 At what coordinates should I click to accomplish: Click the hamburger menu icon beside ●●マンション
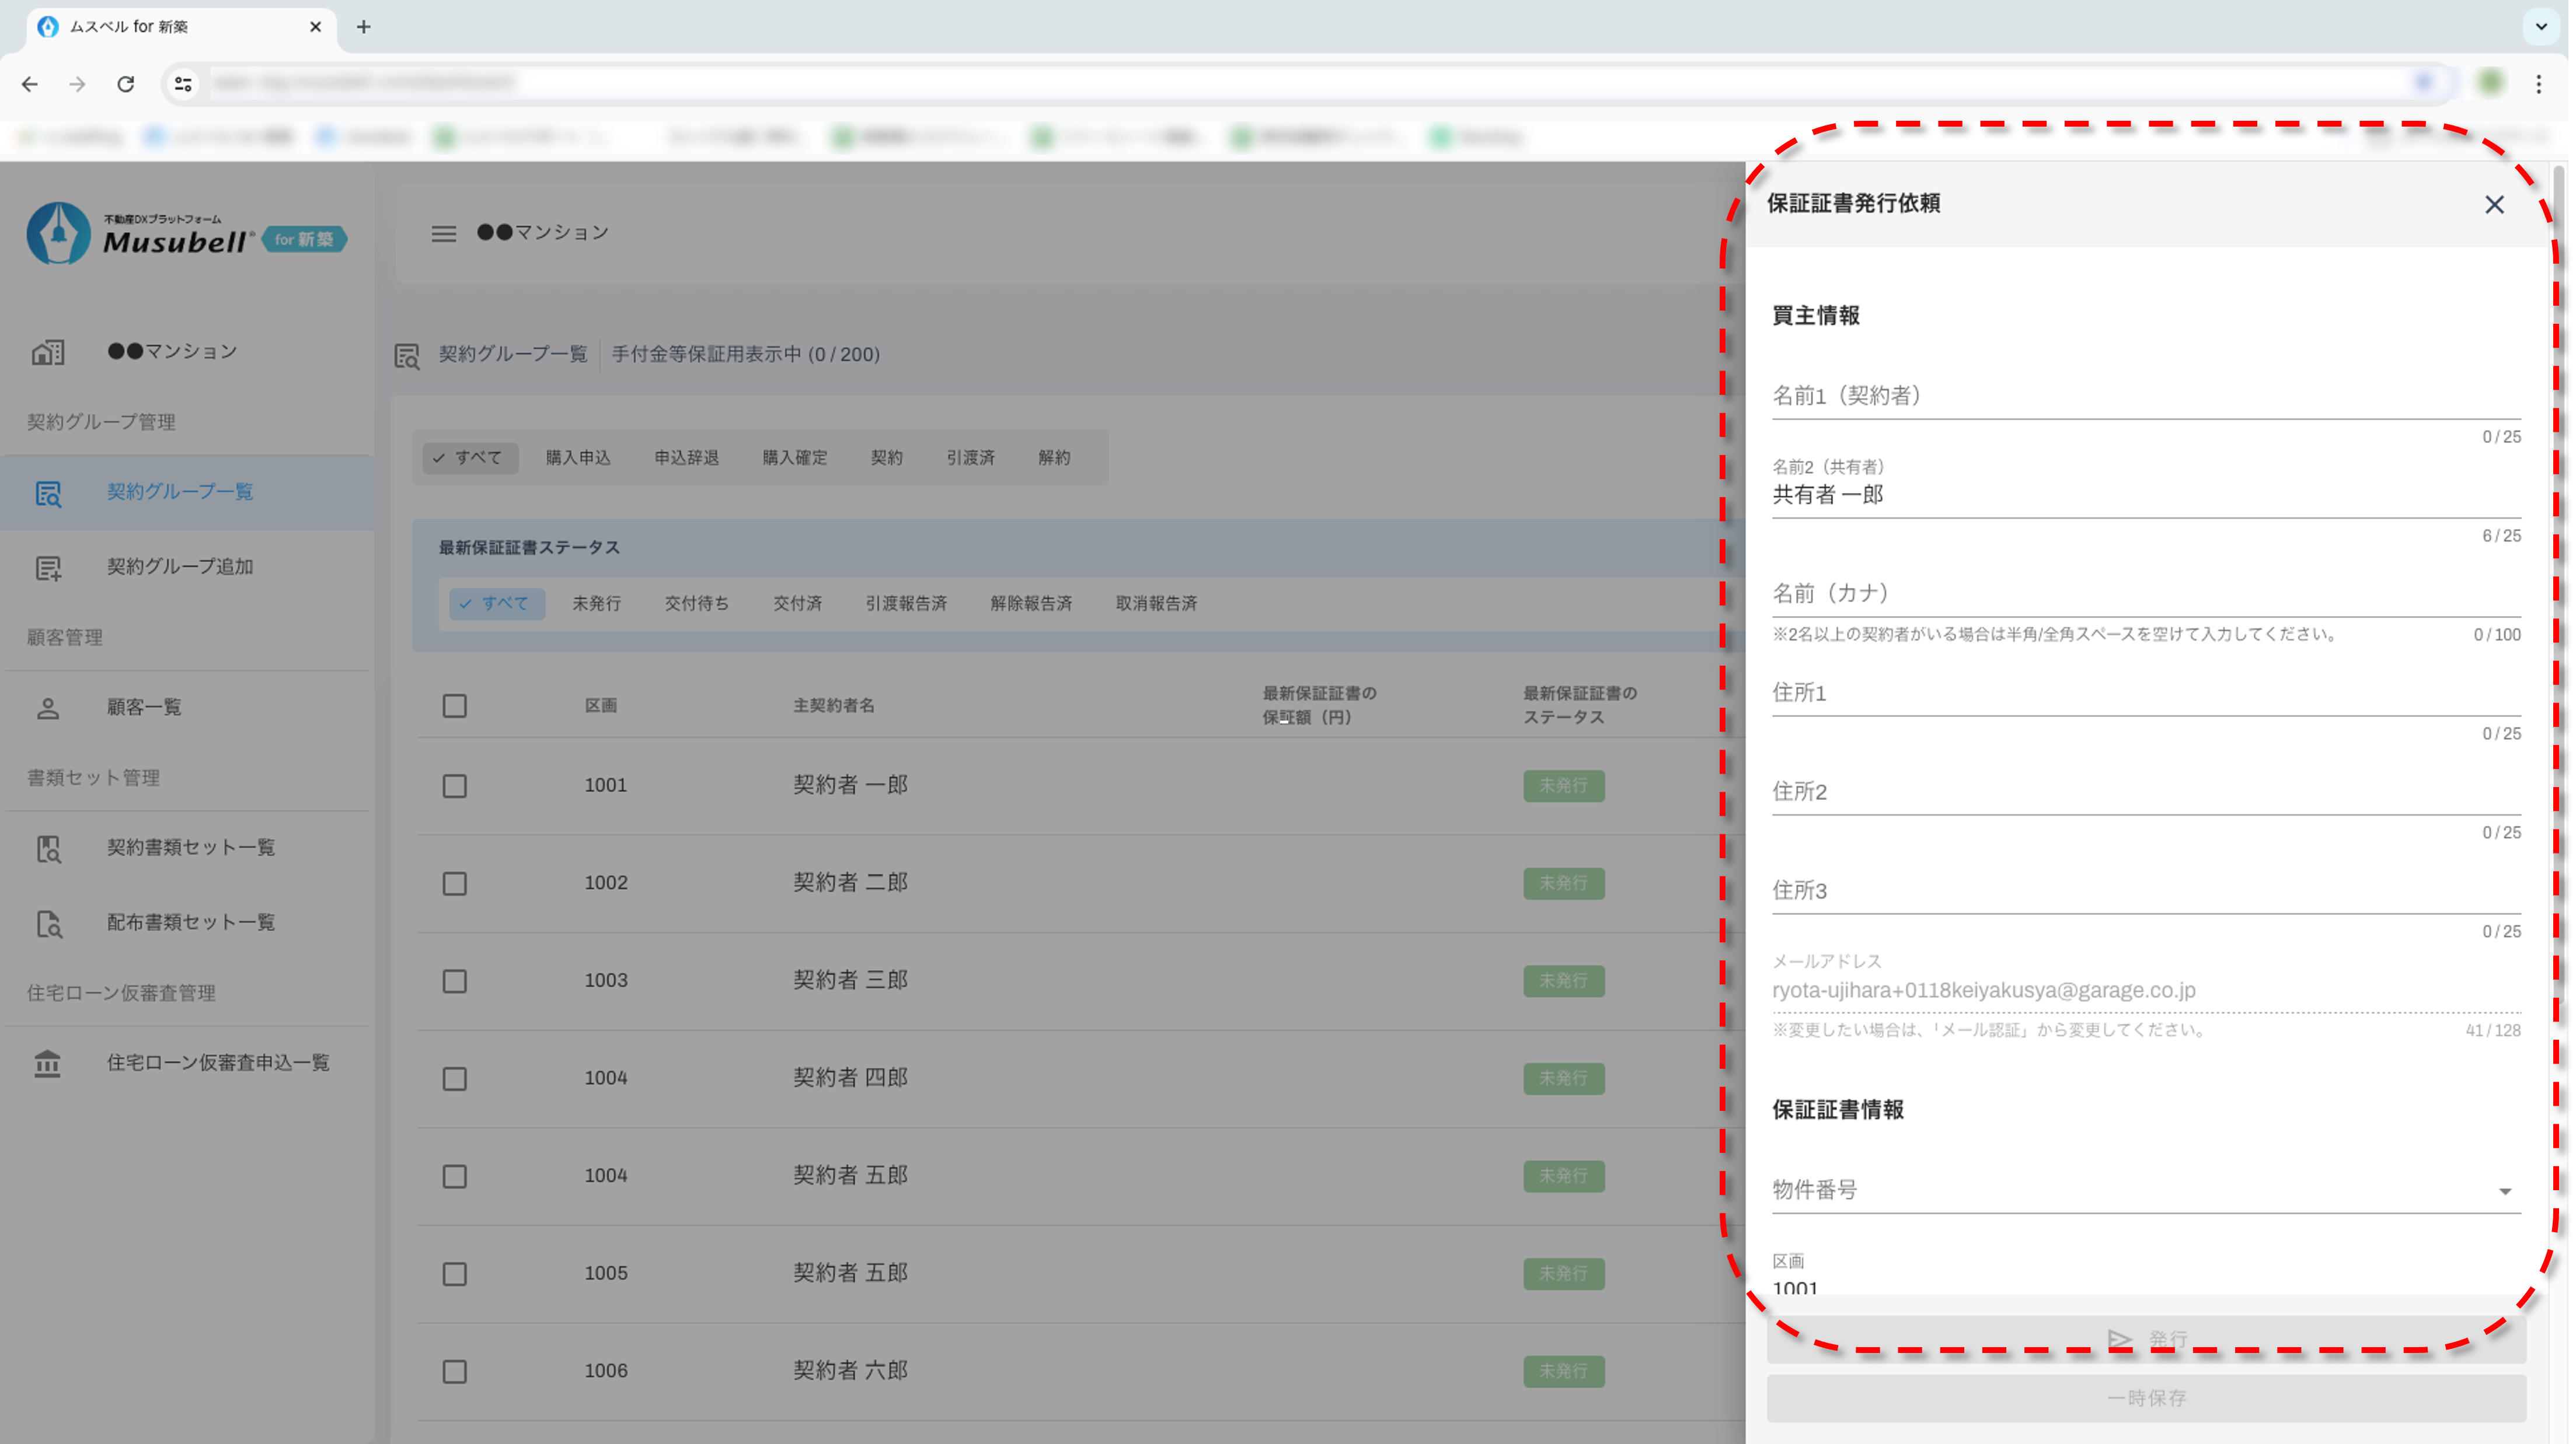click(x=443, y=233)
